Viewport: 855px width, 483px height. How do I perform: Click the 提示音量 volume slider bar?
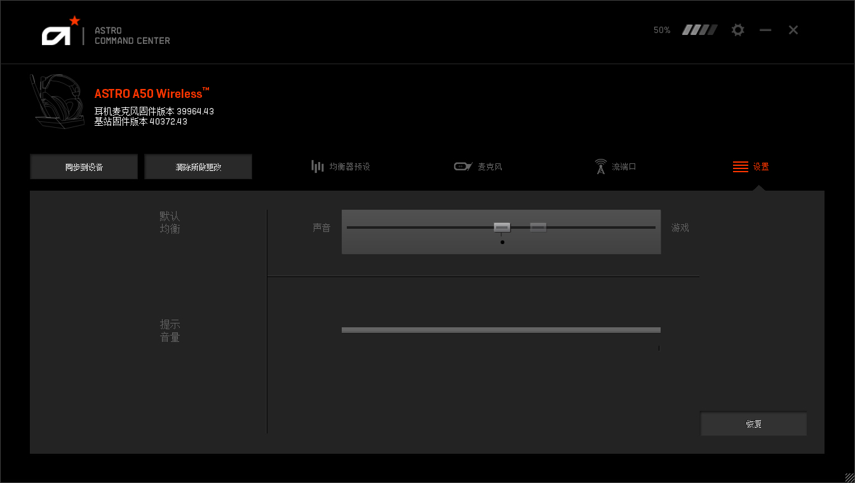tap(501, 330)
